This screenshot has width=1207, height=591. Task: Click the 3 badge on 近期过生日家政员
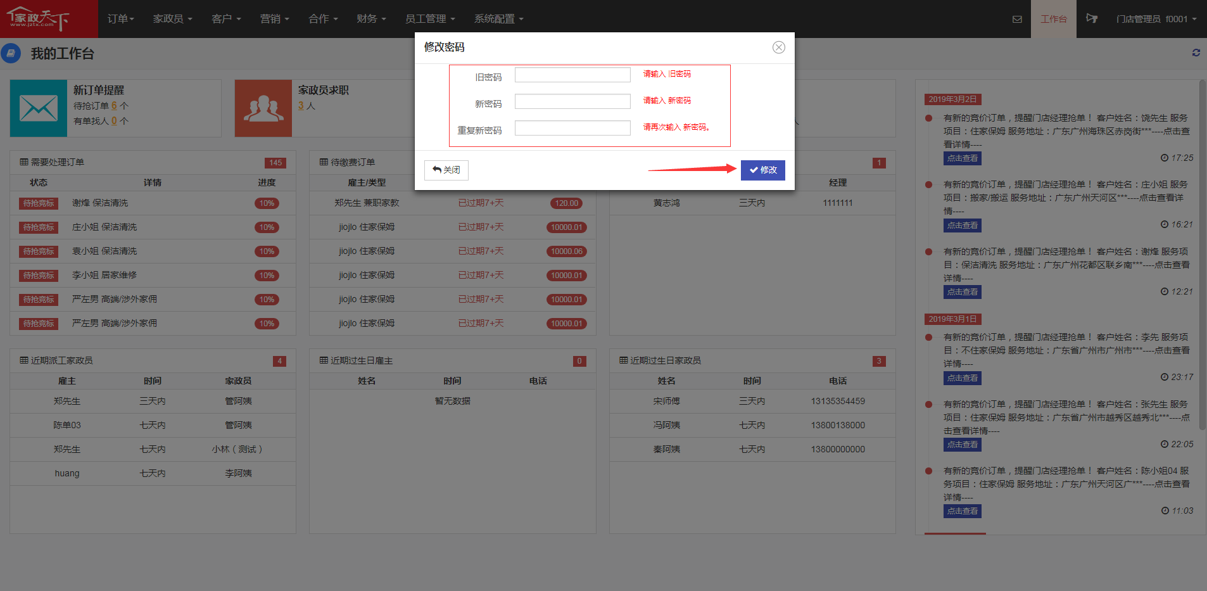point(879,361)
